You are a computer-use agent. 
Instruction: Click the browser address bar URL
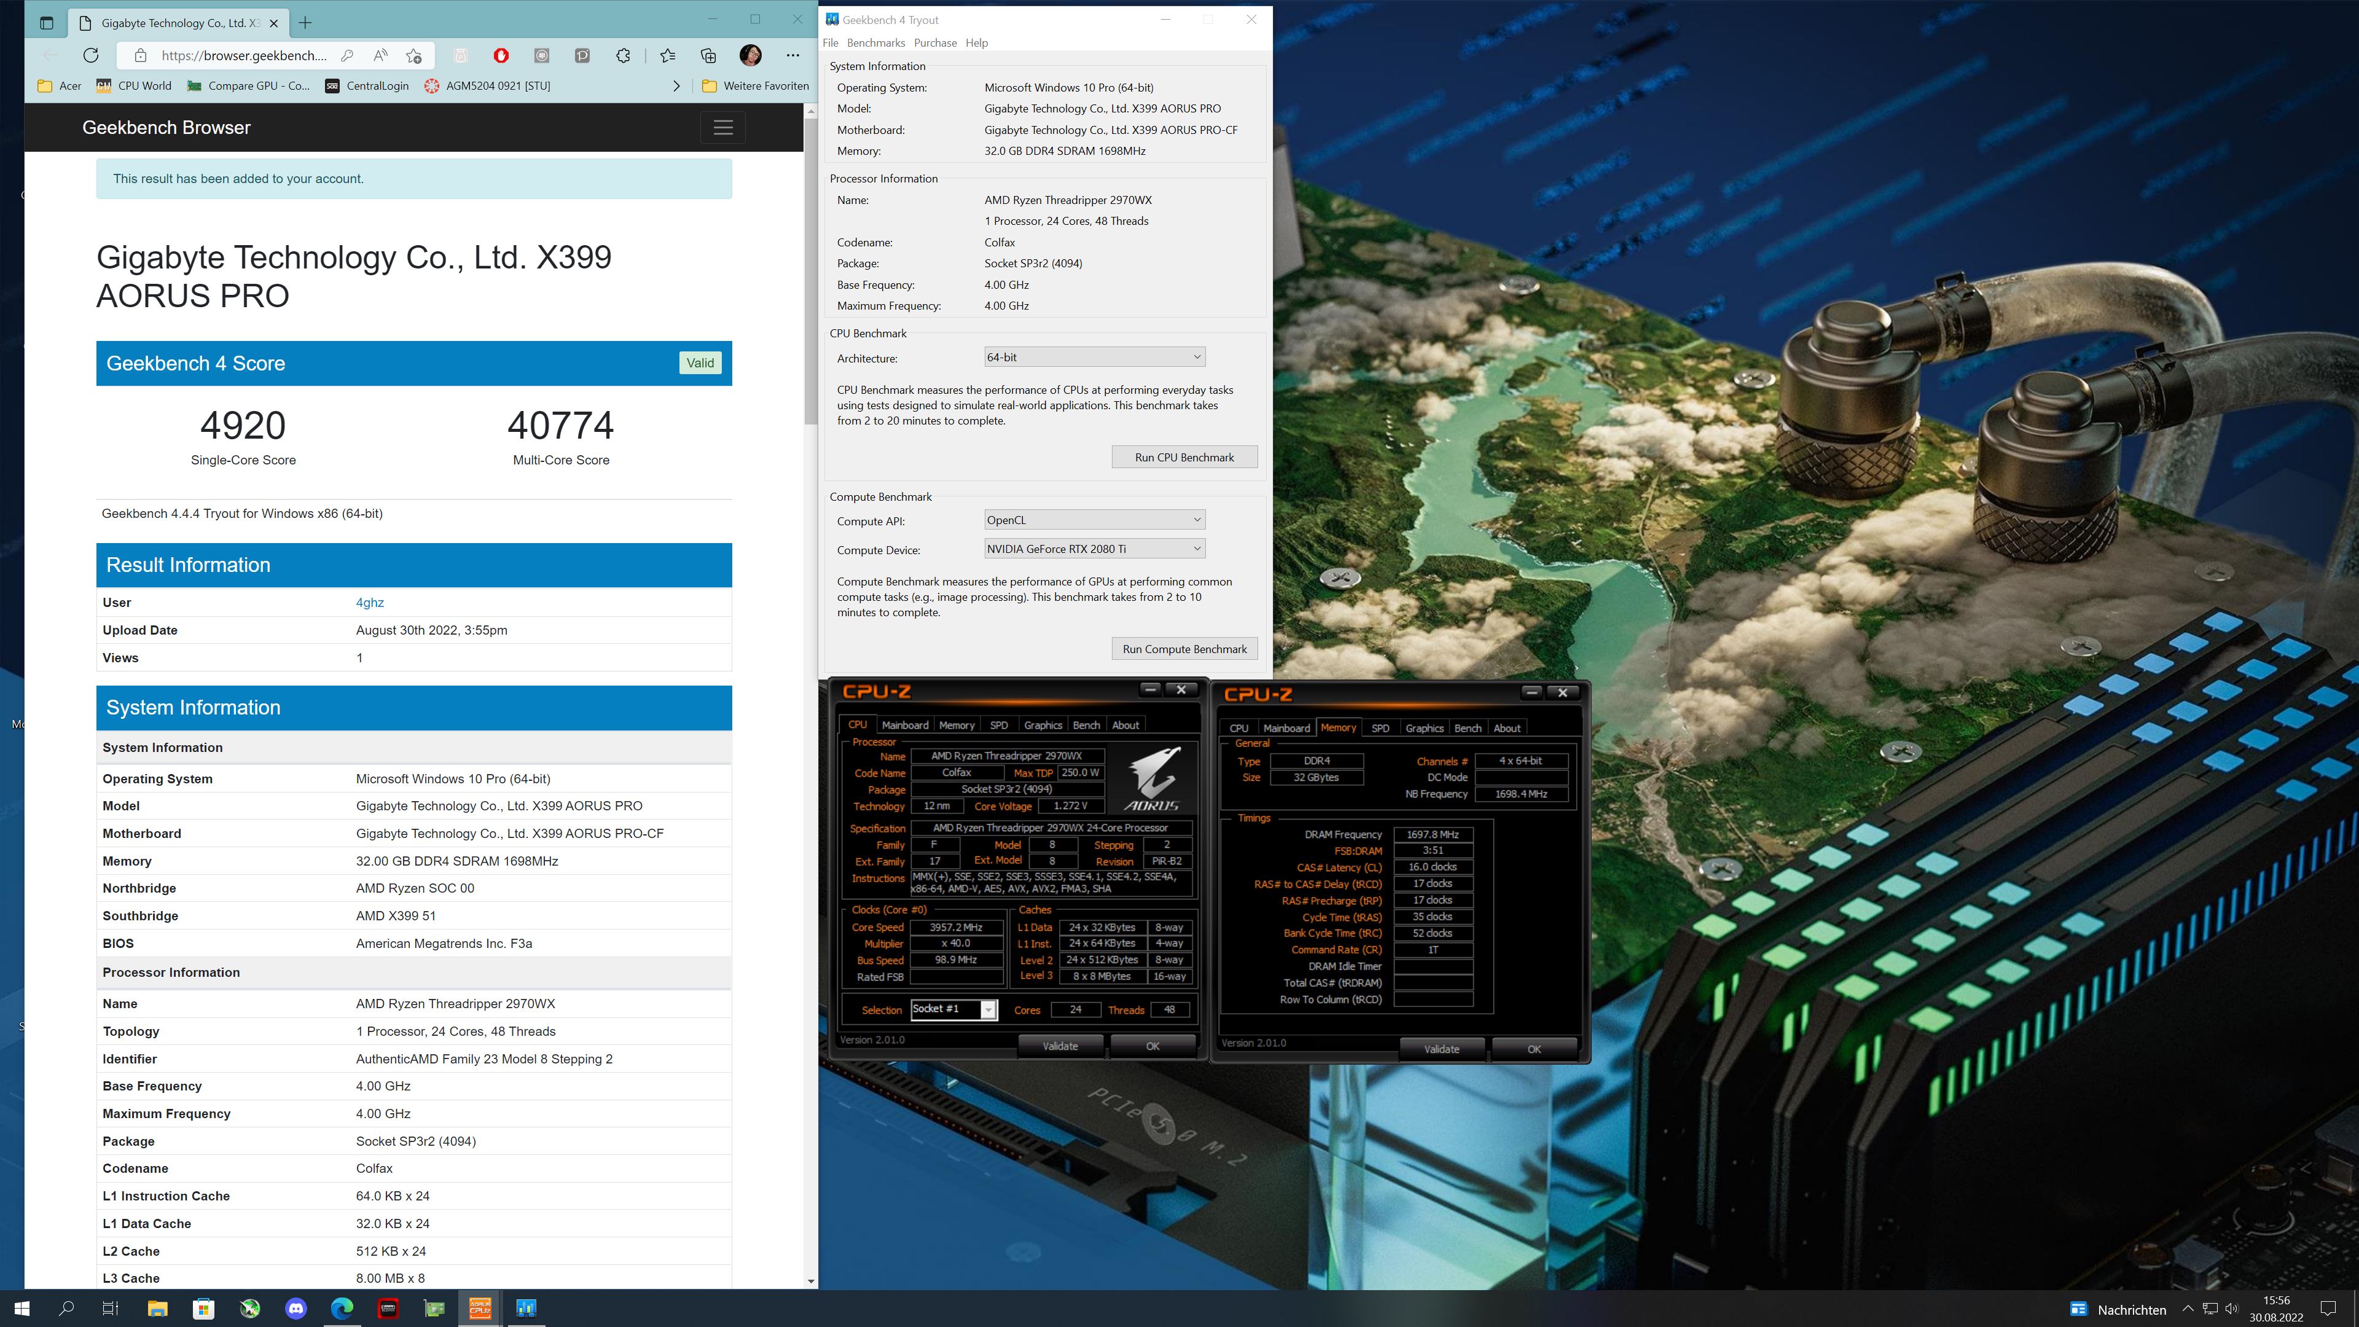(244, 56)
